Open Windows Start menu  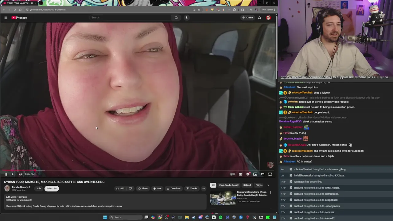[105, 217]
